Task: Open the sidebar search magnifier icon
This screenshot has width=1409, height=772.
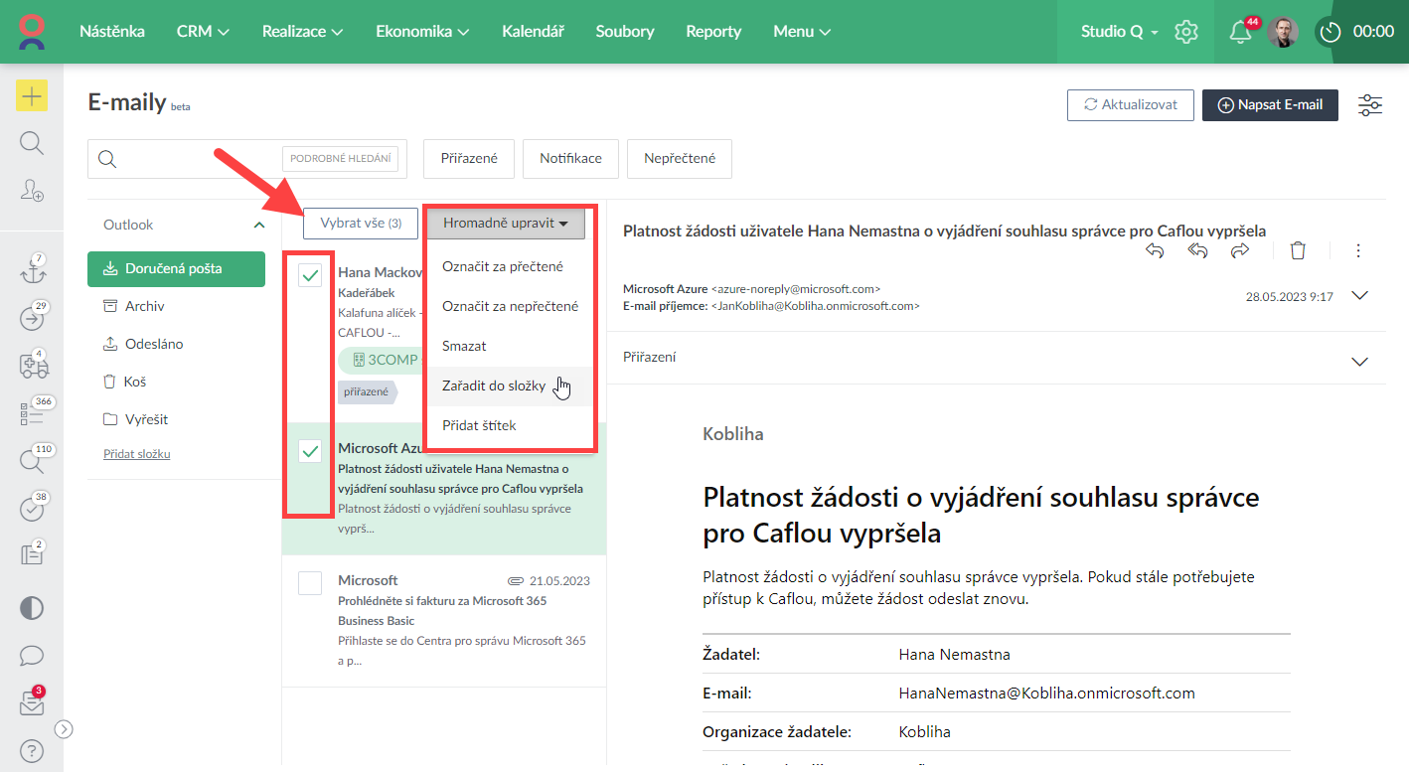Action: point(32,143)
